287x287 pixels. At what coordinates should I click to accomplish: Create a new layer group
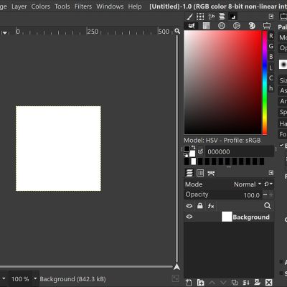200,283
